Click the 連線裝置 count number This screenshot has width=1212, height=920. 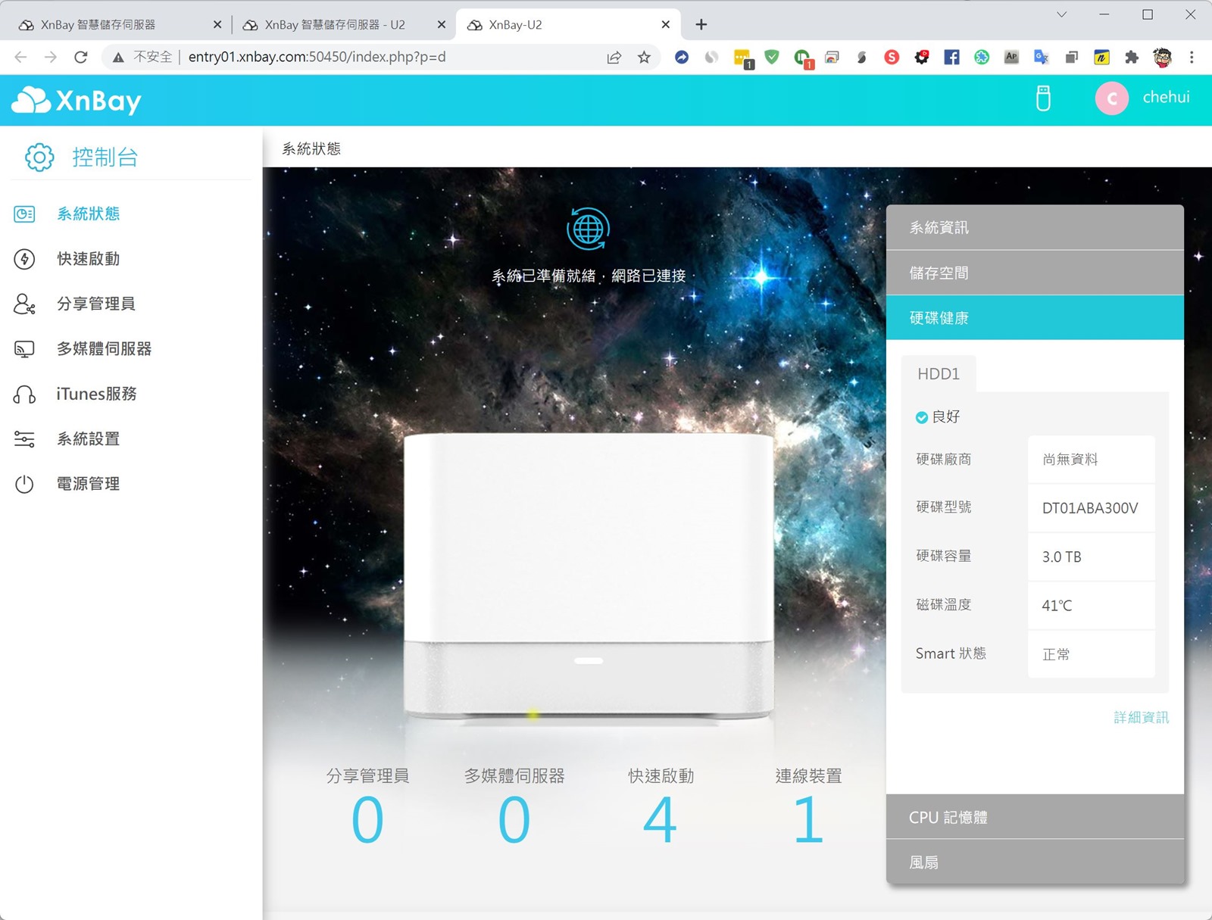coord(807,821)
